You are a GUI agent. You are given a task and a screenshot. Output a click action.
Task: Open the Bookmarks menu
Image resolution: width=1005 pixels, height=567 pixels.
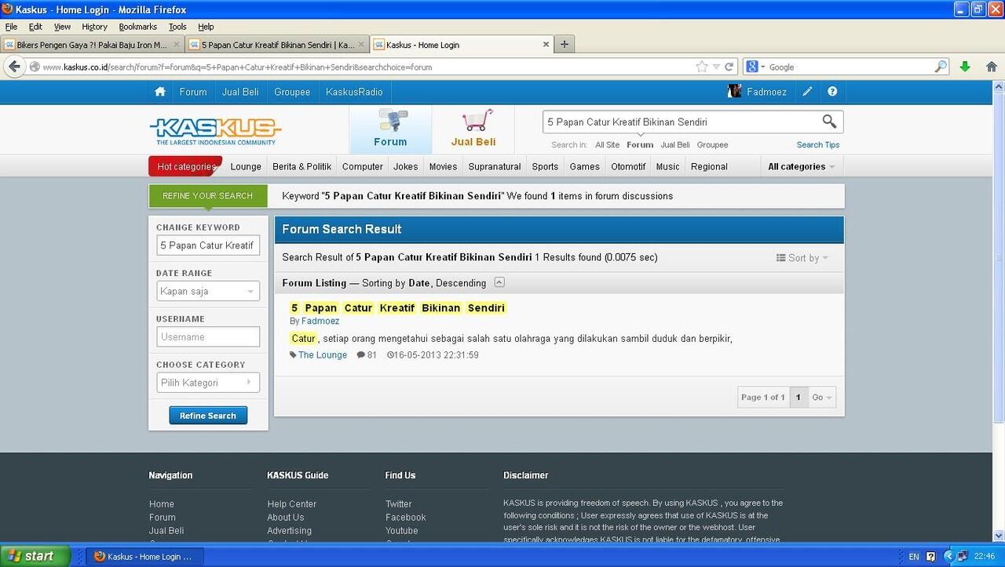(138, 27)
